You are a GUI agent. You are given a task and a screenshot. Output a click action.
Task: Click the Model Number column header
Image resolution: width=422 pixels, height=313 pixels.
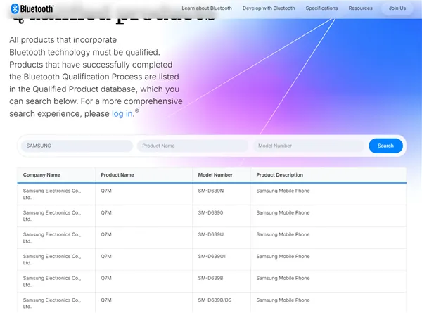tap(216, 174)
